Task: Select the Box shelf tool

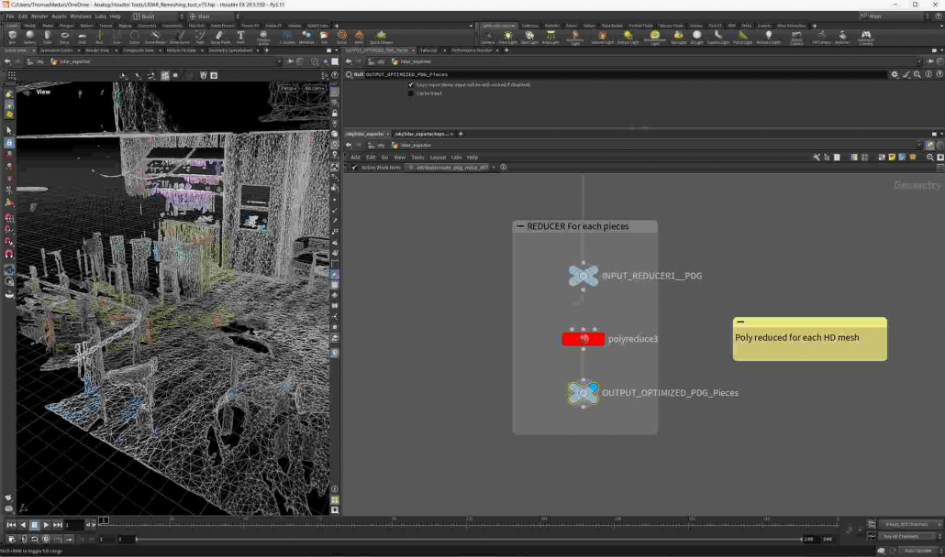Action: (x=12, y=37)
